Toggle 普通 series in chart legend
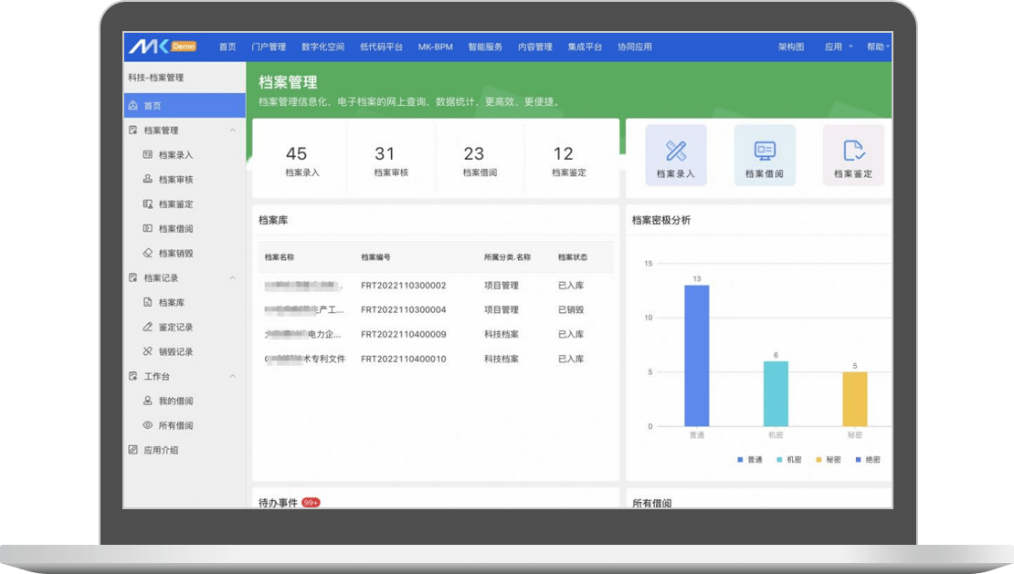The width and height of the screenshot is (1014, 574). point(749,460)
